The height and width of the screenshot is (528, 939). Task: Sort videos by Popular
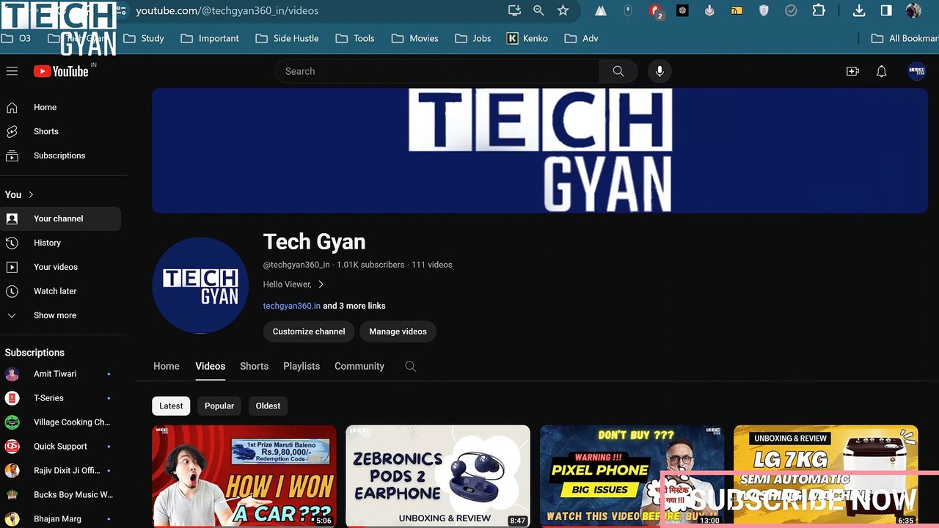(x=219, y=406)
